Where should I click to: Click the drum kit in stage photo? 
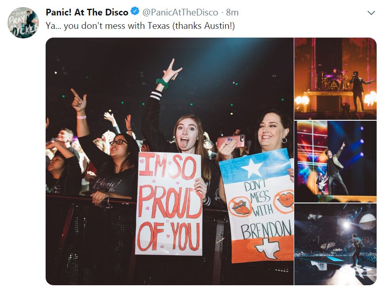click(334, 81)
